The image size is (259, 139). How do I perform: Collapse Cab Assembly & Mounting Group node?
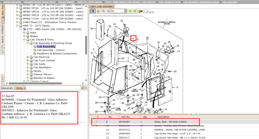28,43
